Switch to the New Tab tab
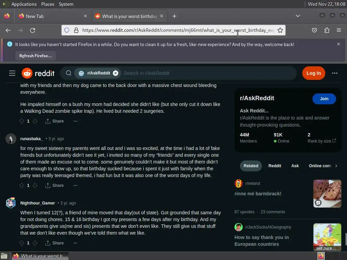 [53, 16]
